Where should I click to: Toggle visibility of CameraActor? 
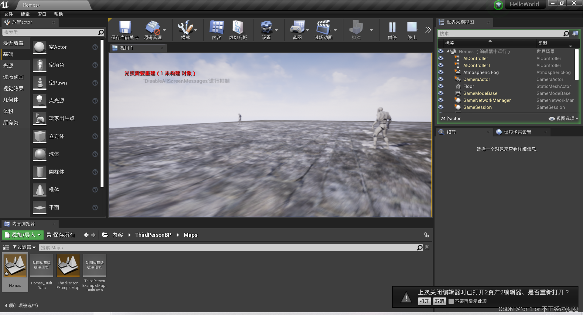pos(441,79)
